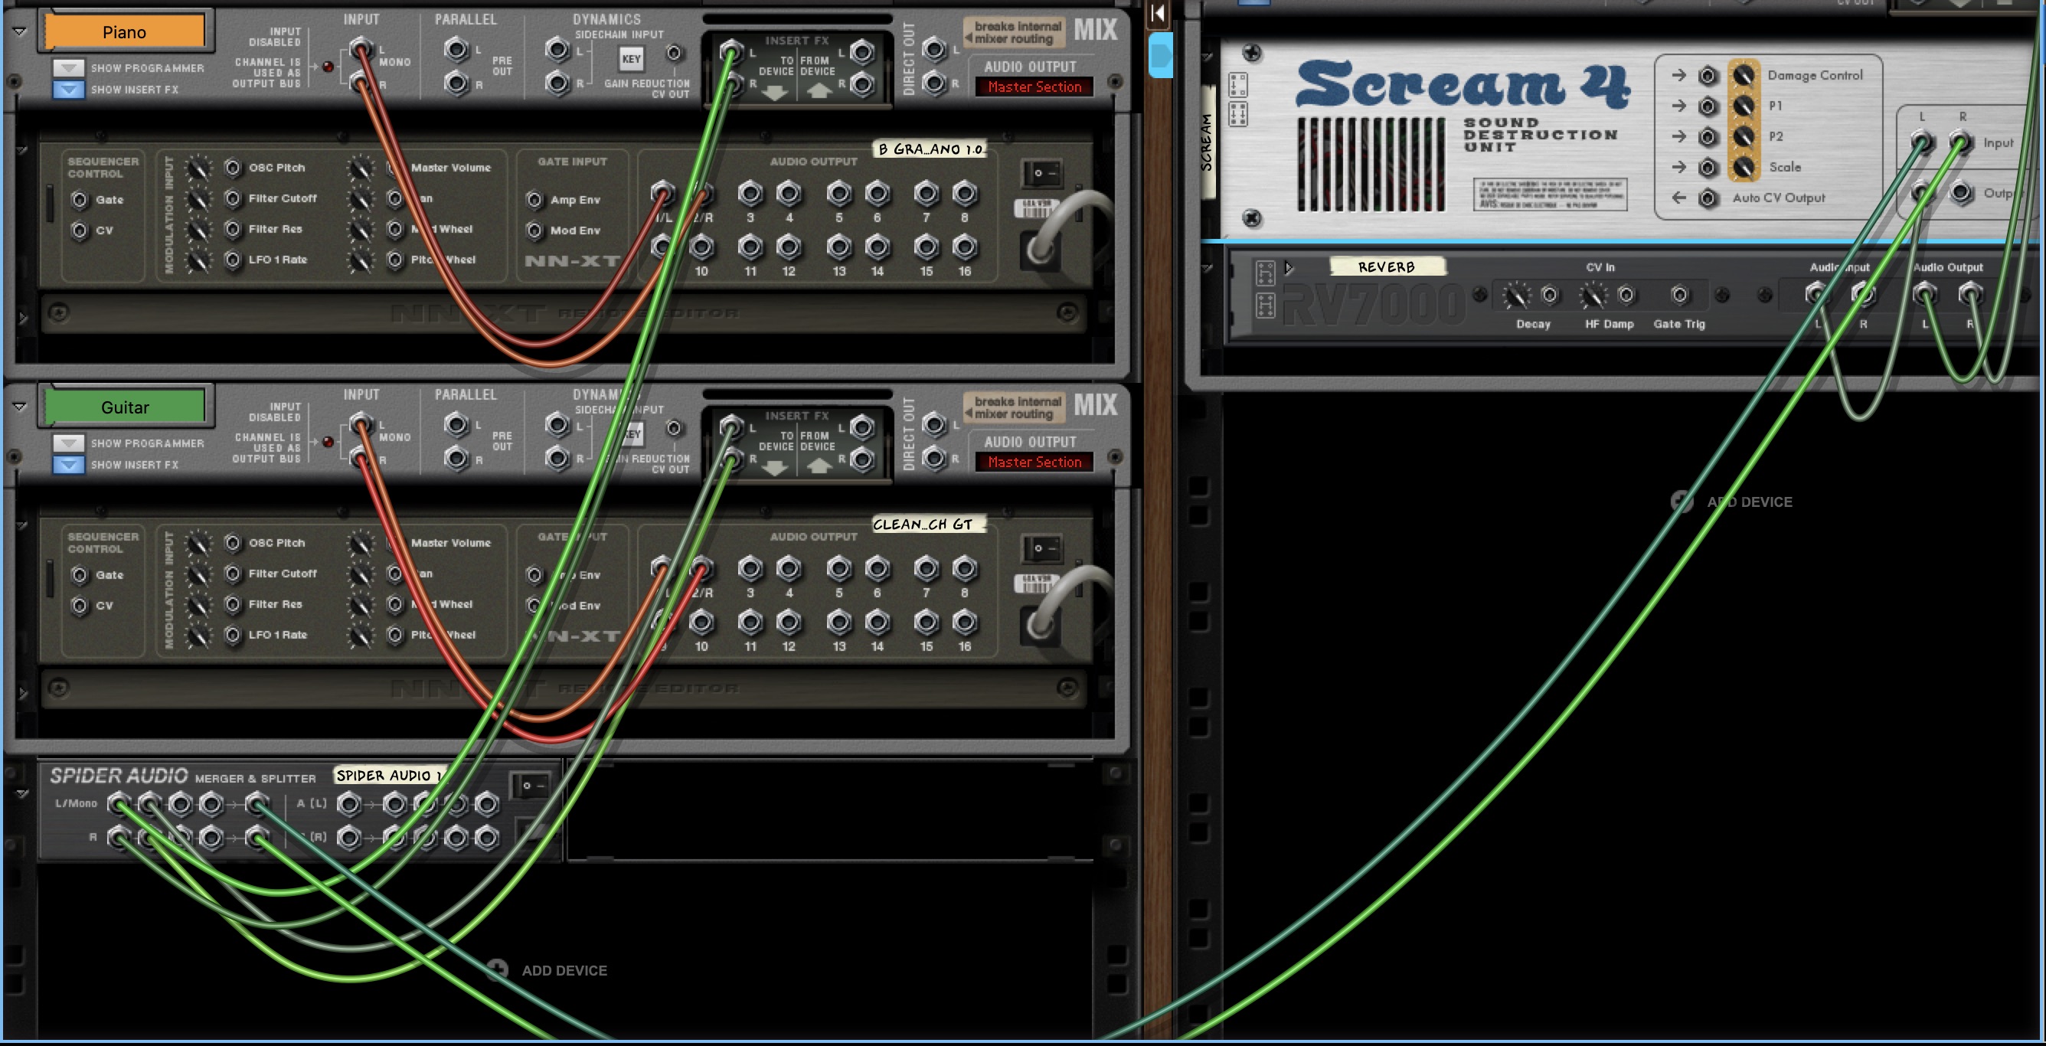Flip the rocker switch on Piano NN-XT
2046x1046 pixels.
coord(1043,172)
